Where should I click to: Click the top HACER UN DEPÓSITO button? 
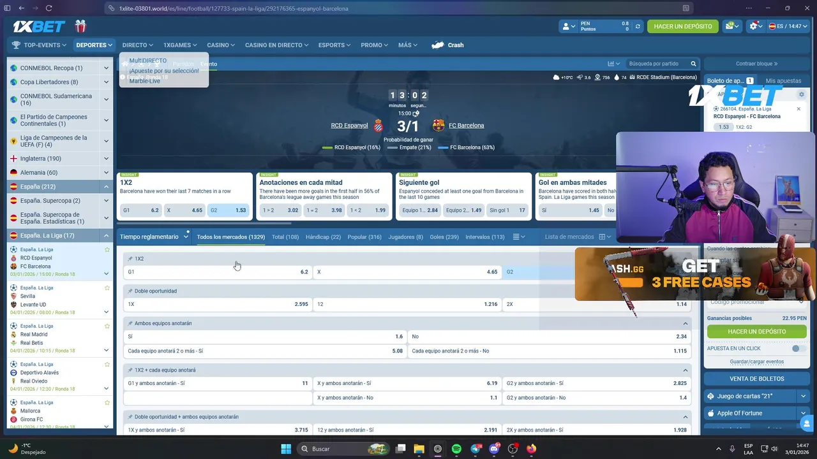682,26
